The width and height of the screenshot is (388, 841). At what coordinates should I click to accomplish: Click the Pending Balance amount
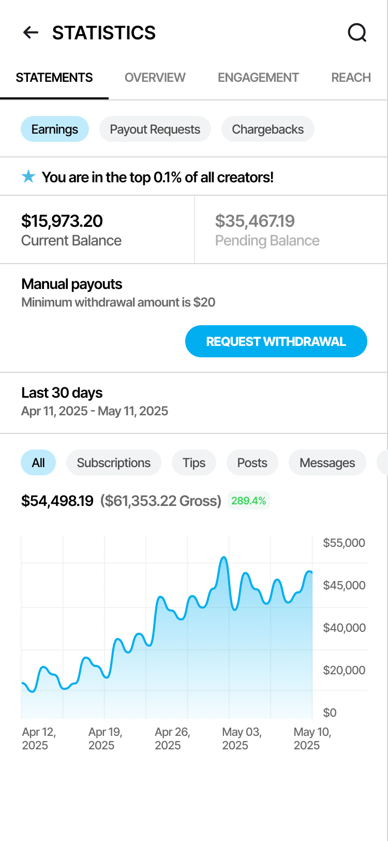point(255,221)
